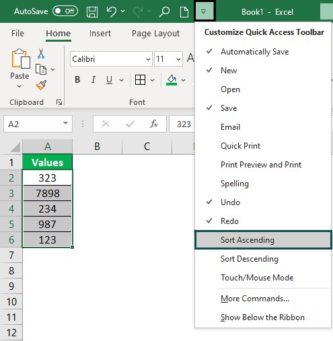Expand the Undo history dropdown arrow

(x=123, y=11)
